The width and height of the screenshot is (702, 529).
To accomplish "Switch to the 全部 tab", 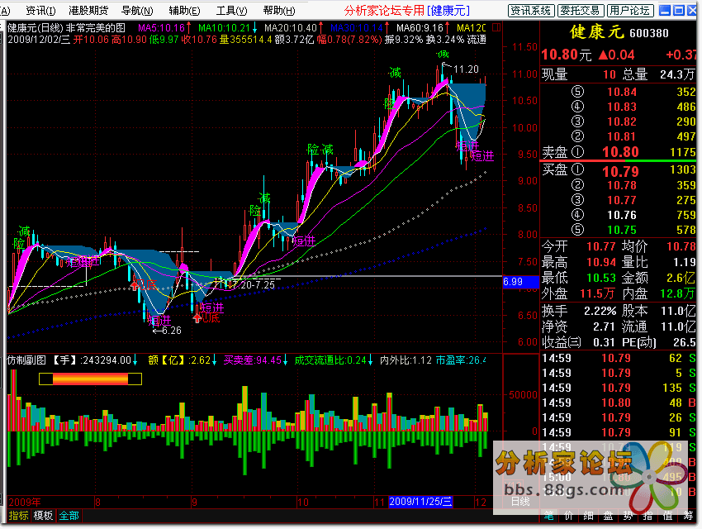I will [x=69, y=516].
